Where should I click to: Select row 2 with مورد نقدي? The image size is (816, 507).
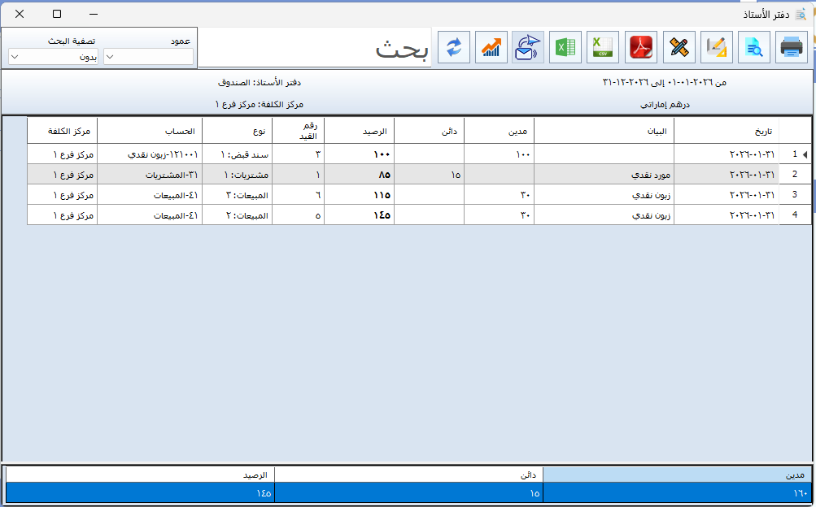pos(604,175)
